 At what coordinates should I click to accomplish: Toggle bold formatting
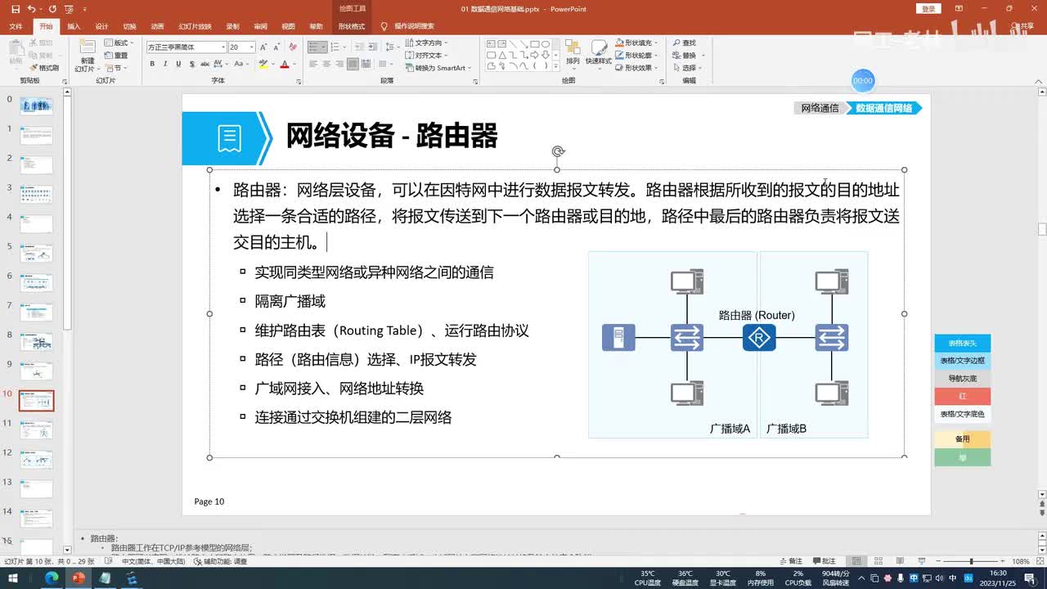click(153, 64)
